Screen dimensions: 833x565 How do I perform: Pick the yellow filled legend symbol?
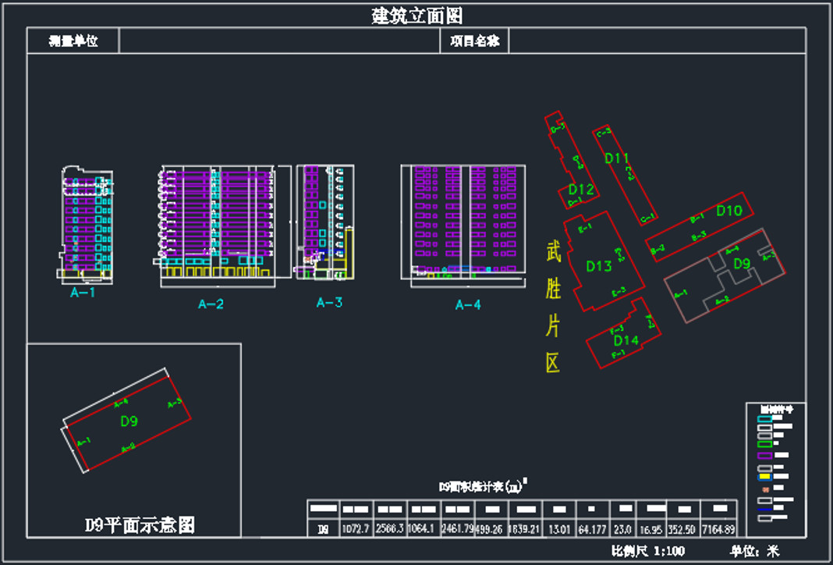[x=764, y=477]
